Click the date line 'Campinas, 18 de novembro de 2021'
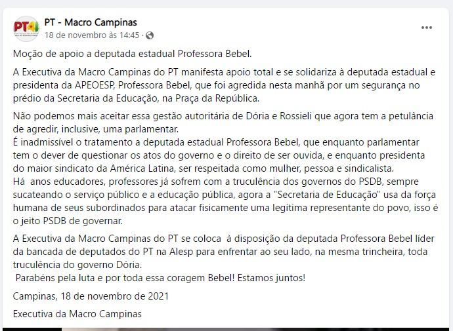453x331 pixels. pos(91,296)
